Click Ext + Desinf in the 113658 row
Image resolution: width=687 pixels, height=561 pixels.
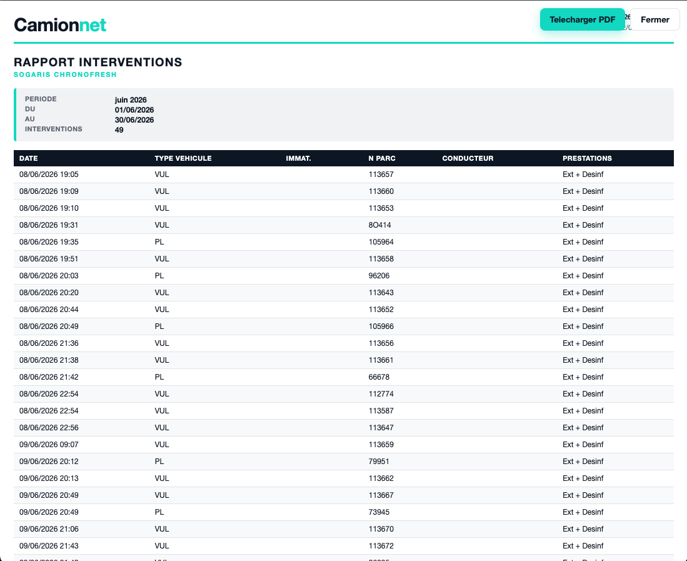583,259
